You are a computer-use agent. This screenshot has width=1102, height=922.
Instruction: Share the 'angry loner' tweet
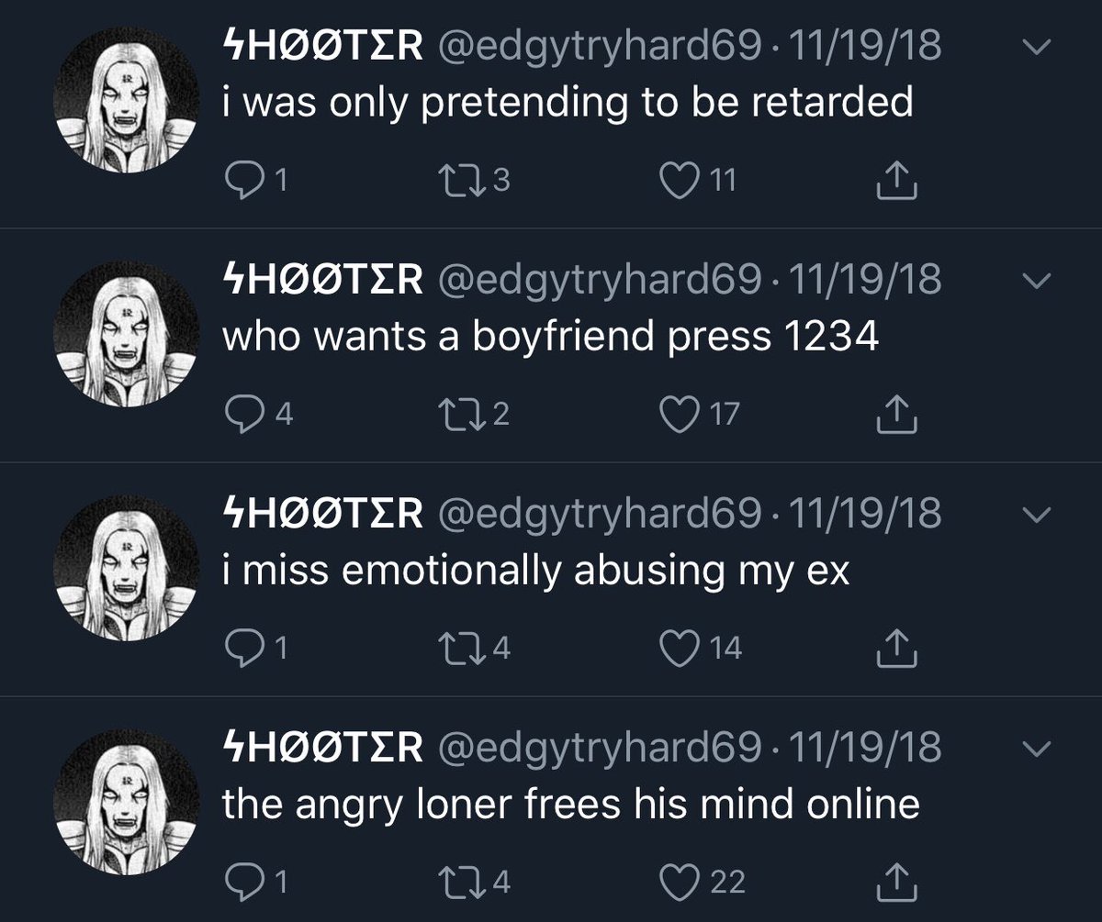point(896,883)
